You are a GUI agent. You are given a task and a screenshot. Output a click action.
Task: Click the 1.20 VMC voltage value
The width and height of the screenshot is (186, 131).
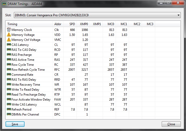[x=85, y=40]
